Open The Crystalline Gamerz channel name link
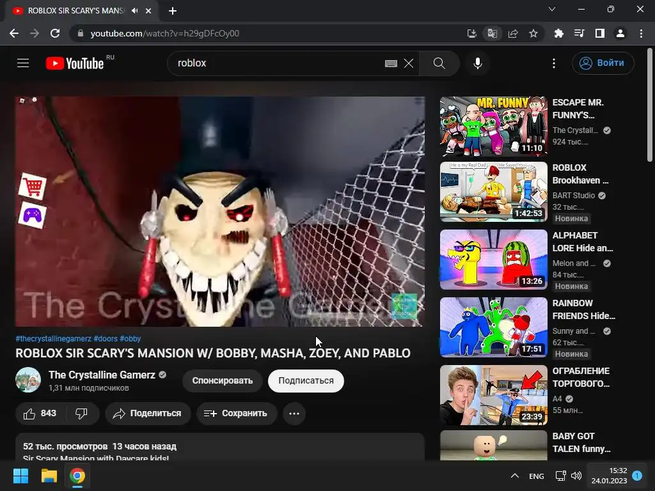 click(102, 375)
